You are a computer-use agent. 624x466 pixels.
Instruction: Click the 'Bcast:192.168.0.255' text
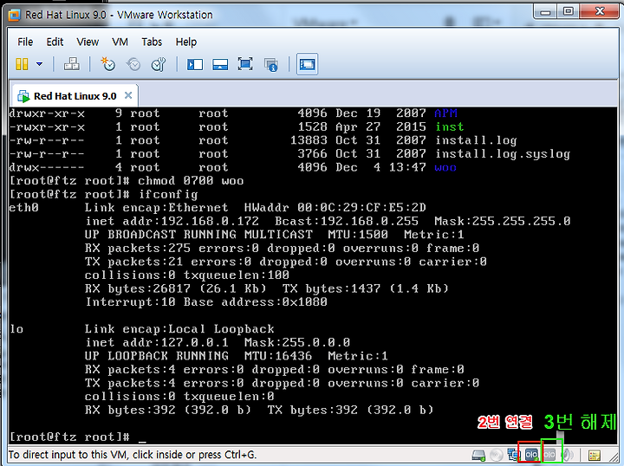[347, 221]
